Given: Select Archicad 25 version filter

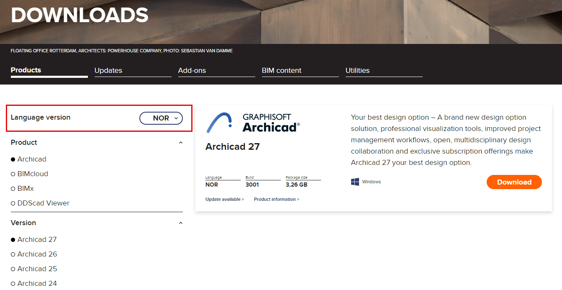Looking at the screenshot, I should [34, 269].
